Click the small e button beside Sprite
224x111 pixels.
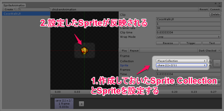pos(210,65)
